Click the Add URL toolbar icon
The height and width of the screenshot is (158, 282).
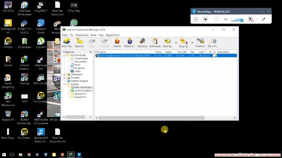[67, 43]
